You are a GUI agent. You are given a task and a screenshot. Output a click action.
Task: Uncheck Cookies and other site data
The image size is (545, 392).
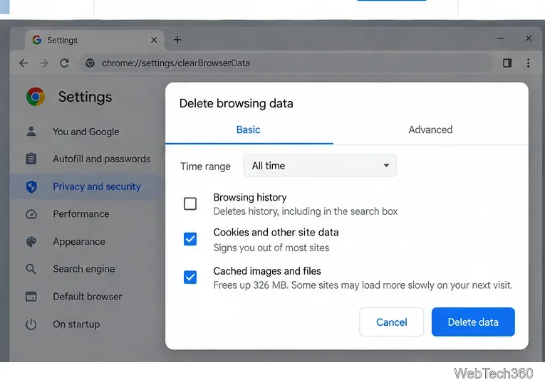click(x=190, y=239)
